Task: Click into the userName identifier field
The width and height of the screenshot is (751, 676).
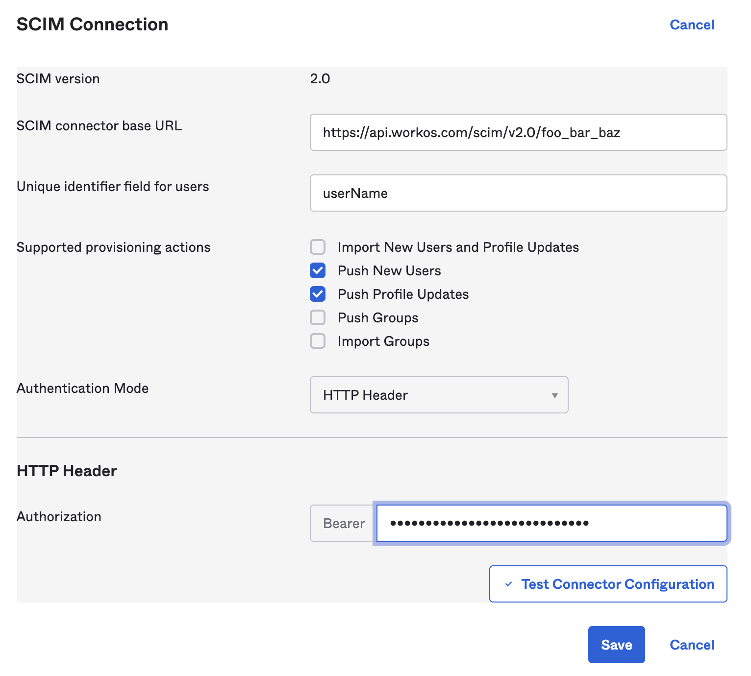Action: point(518,193)
